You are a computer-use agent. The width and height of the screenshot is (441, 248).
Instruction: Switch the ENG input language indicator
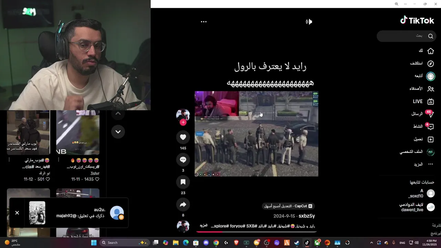(402, 243)
